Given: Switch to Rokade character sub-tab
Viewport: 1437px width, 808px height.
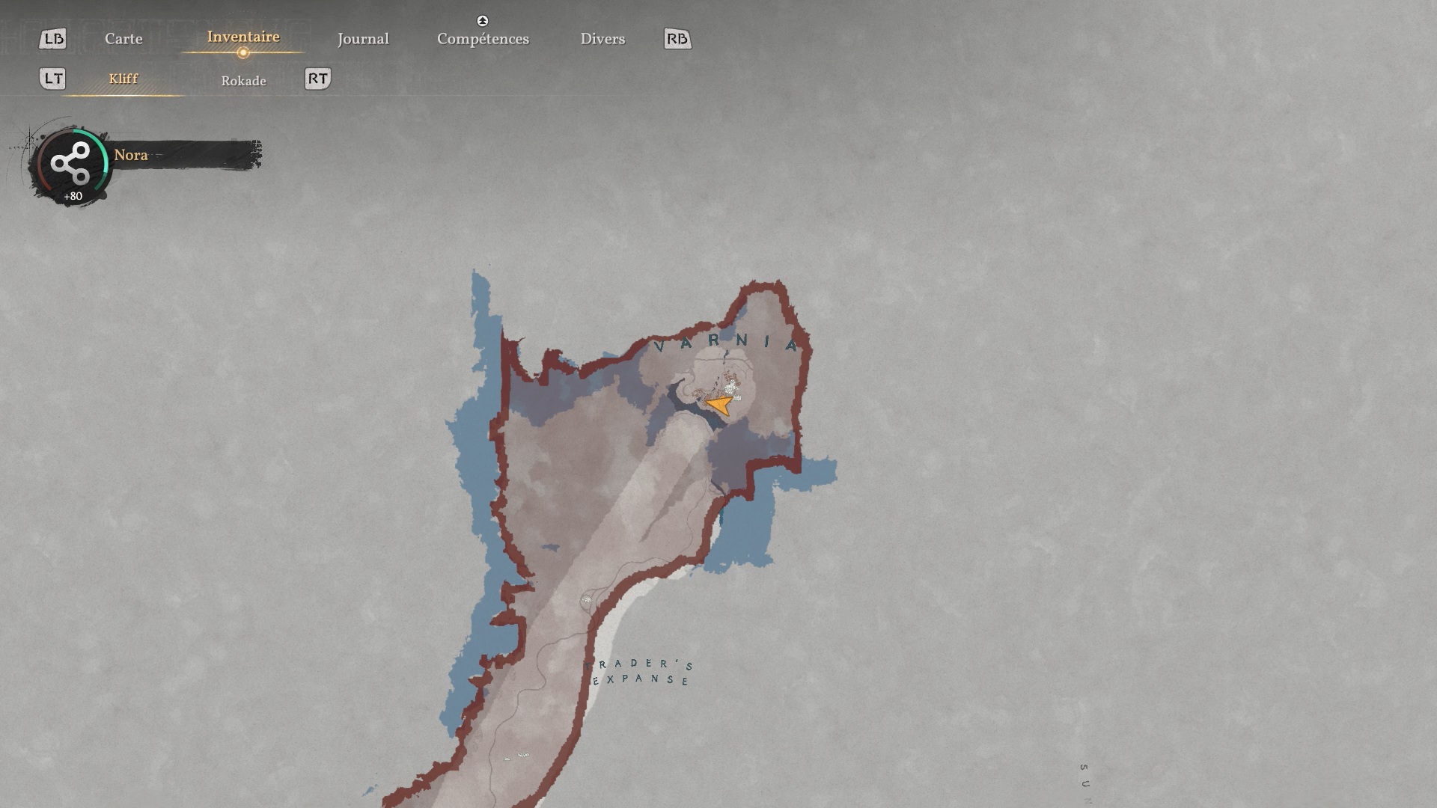Looking at the screenshot, I should [243, 81].
